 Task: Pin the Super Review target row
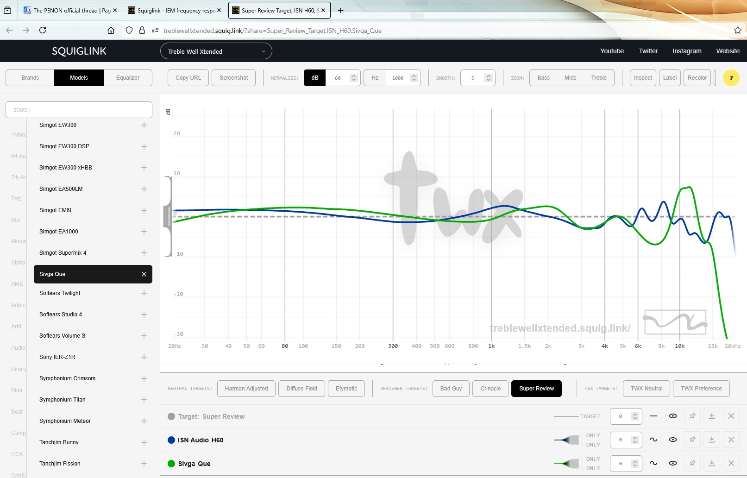point(692,416)
